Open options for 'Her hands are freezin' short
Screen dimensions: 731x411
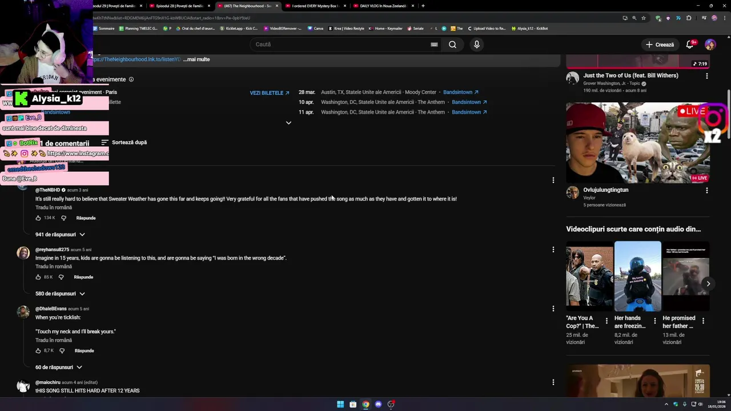(x=655, y=321)
